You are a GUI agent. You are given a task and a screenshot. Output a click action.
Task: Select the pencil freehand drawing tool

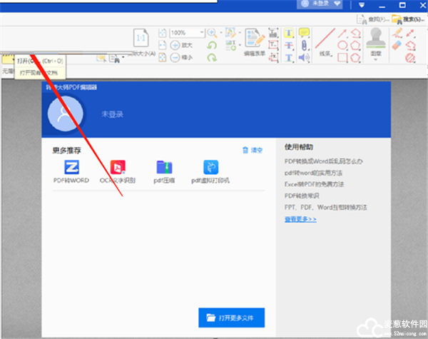397,33
